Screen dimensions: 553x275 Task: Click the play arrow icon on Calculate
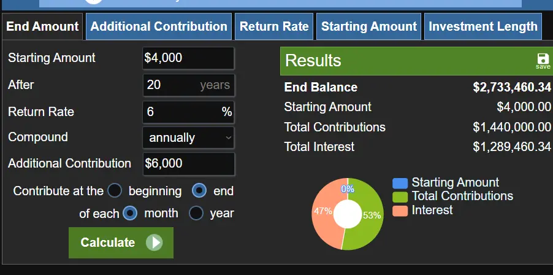click(154, 242)
